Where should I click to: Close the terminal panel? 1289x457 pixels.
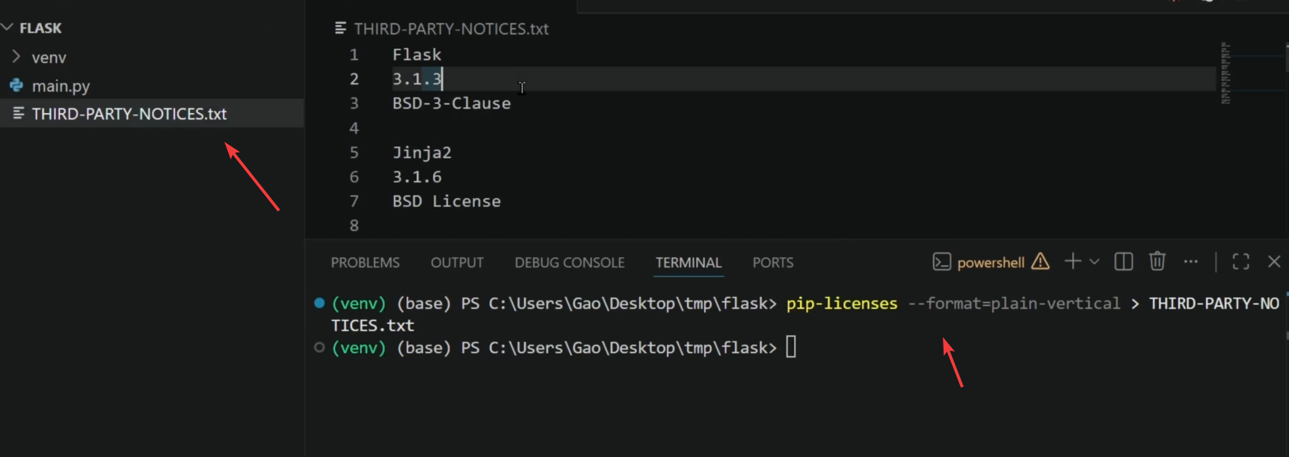[1274, 261]
